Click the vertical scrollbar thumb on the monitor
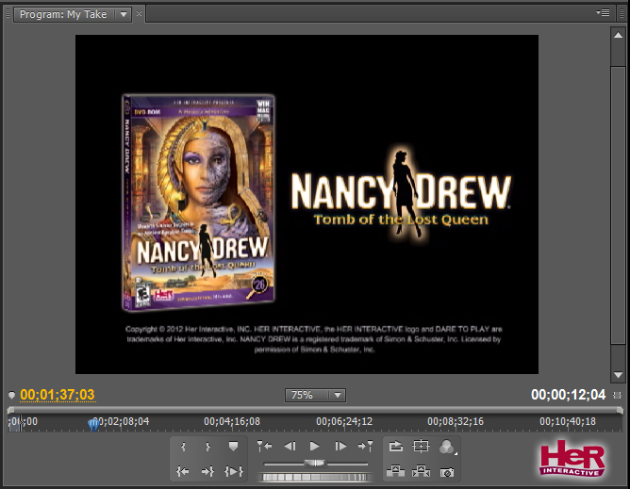This screenshot has height=489, width=630. click(x=618, y=204)
